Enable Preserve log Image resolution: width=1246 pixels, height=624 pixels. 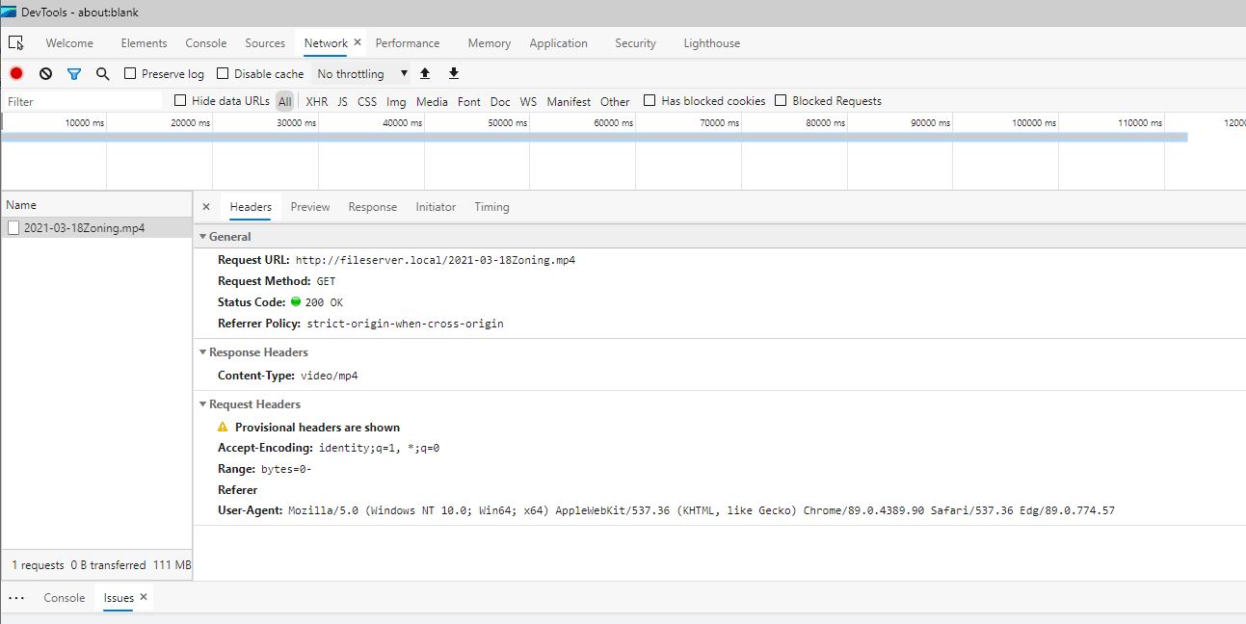(x=131, y=73)
